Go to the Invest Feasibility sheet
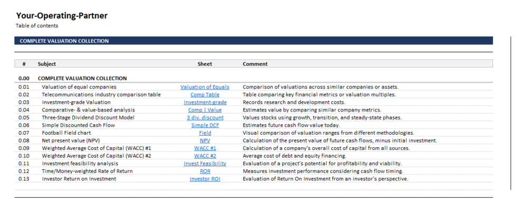Screen dimensions: 530x213 (205, 164)
